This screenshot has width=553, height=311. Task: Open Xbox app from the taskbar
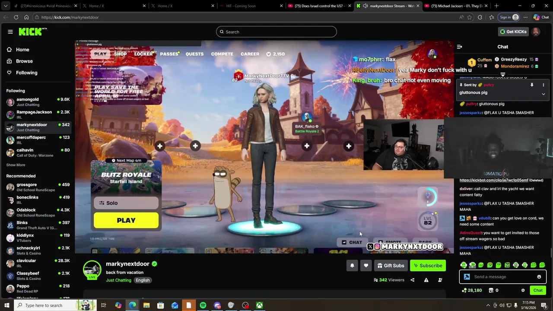[x=259, y=305]
